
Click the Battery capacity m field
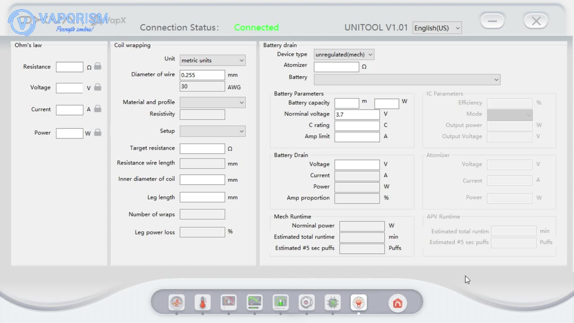pos(347,103)
